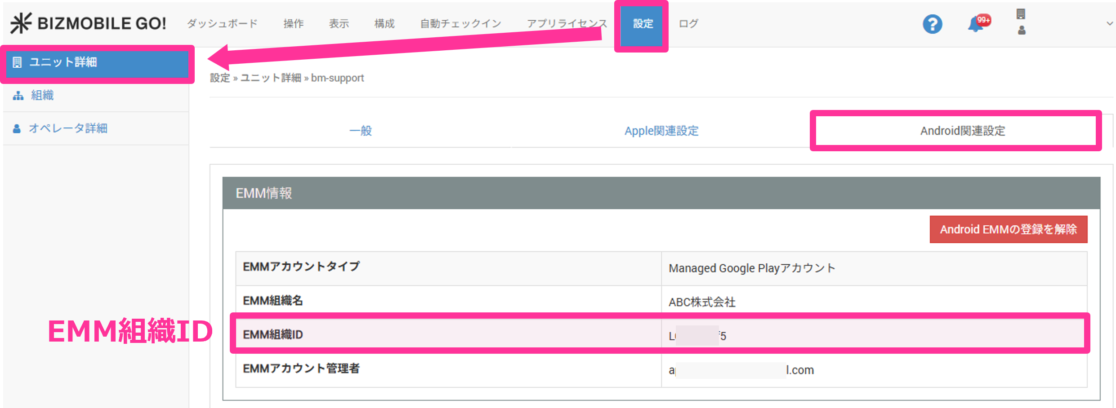Open the 自動チェックイン menu
Viewport: 1116px width, 408px height.
coord(460,23)
